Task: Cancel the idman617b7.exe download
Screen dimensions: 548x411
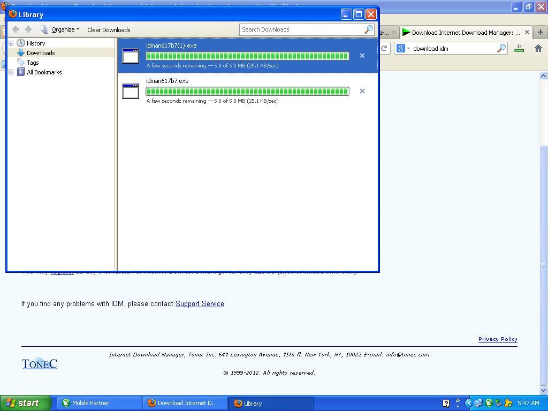Action: [x=362, y=91]
